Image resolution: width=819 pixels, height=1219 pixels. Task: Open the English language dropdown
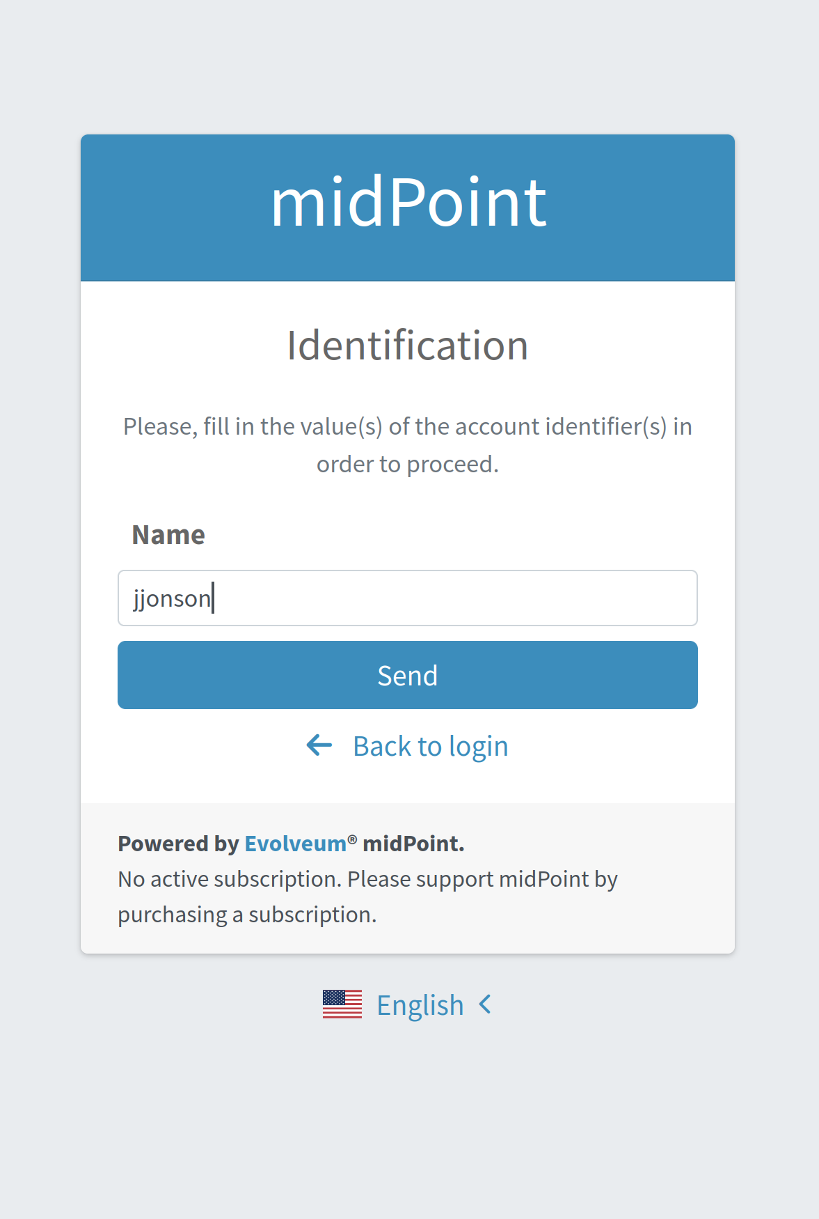420,1005
